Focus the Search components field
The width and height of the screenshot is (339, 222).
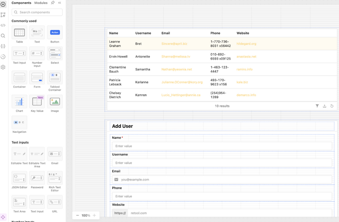pyautogui.click(x=37, y=12)
